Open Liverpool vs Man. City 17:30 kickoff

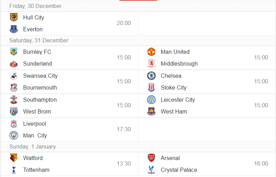point(70,129)
